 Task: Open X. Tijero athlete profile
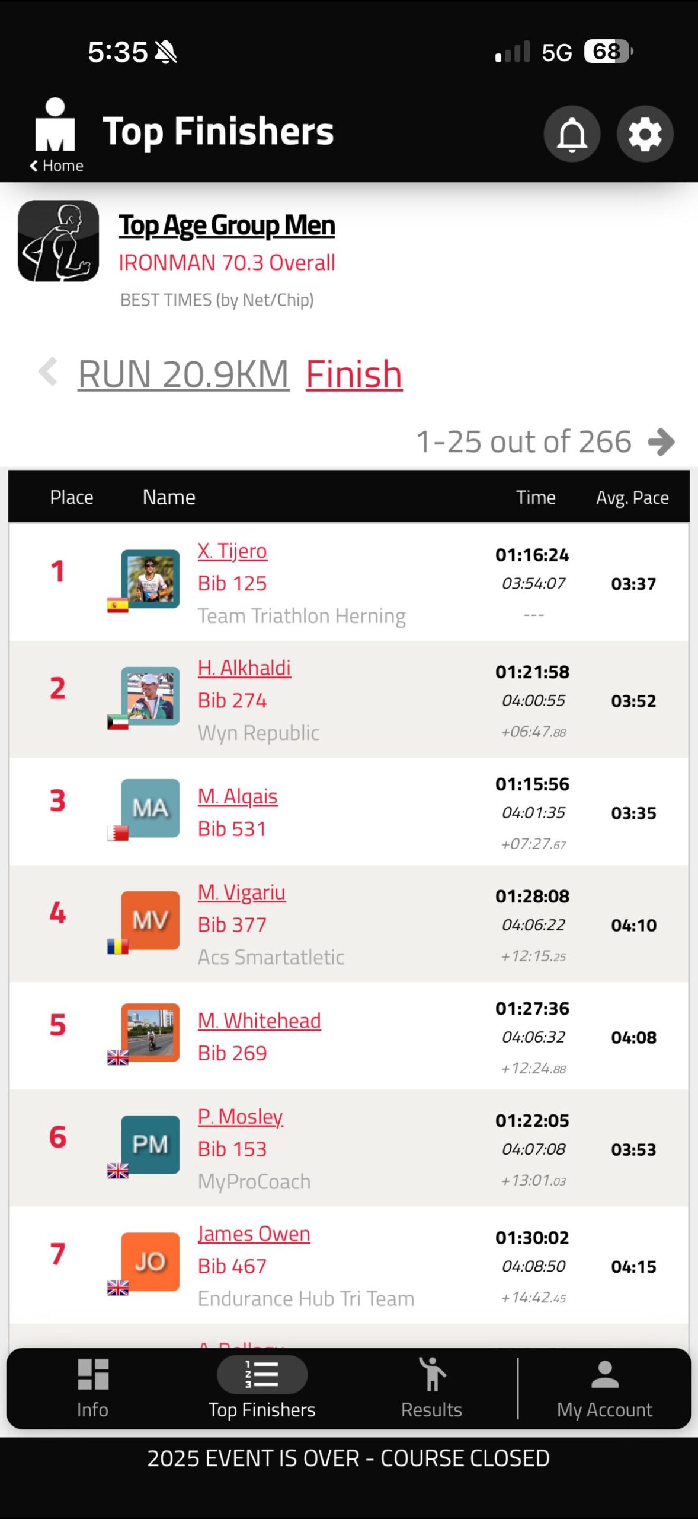pyautogui.click(x=232, y=551)
